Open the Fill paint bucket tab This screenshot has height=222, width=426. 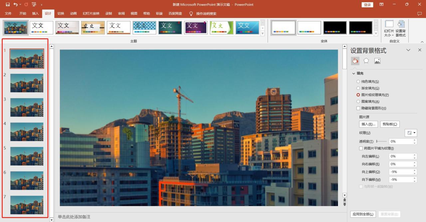click(355, 61)
